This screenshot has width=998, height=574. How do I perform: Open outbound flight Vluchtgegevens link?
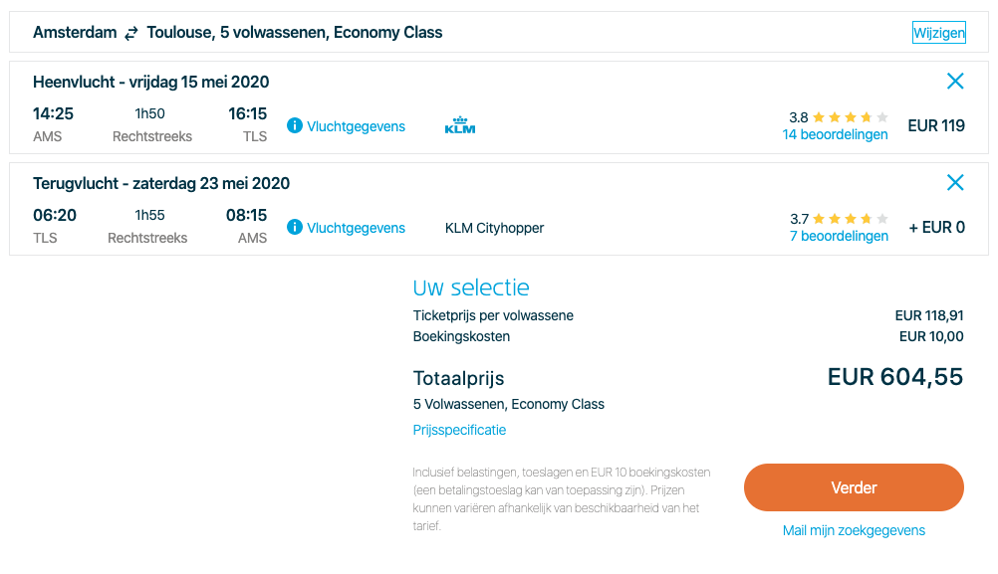pyautogui.click(x=356, y=126)
